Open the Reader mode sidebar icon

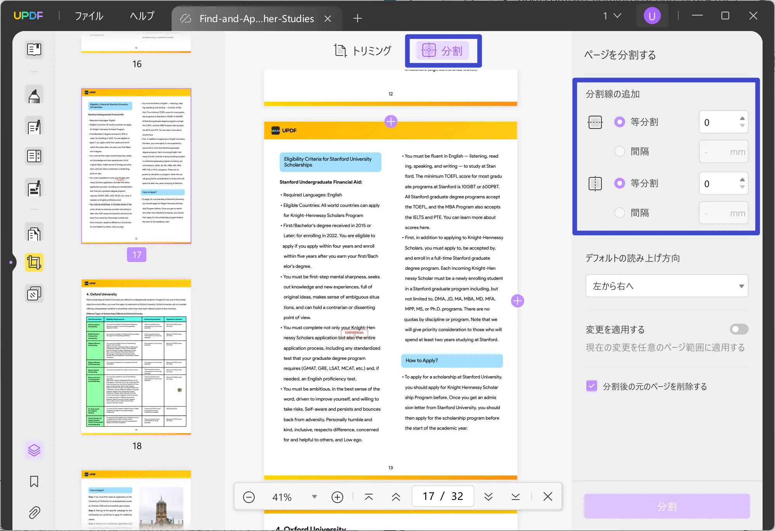34,50
